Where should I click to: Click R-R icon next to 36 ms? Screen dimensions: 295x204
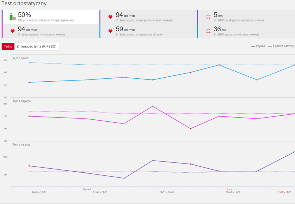click(208, 31)
